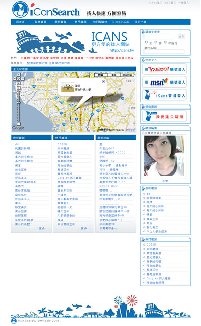Select the 不限定 radio button
The image size is (201, 326).
click(x=165, y=42)
